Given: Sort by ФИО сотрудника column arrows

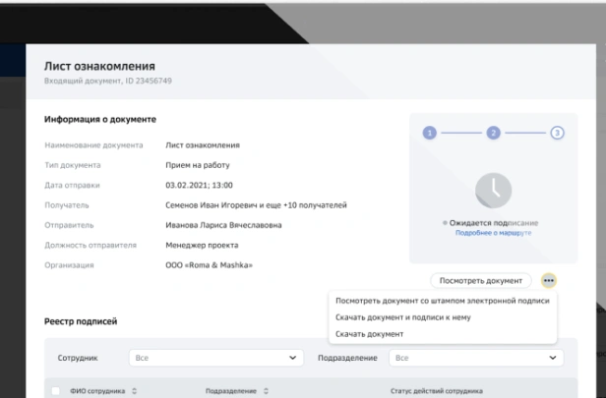Looking at the screenshot, I should pos(134,391).
